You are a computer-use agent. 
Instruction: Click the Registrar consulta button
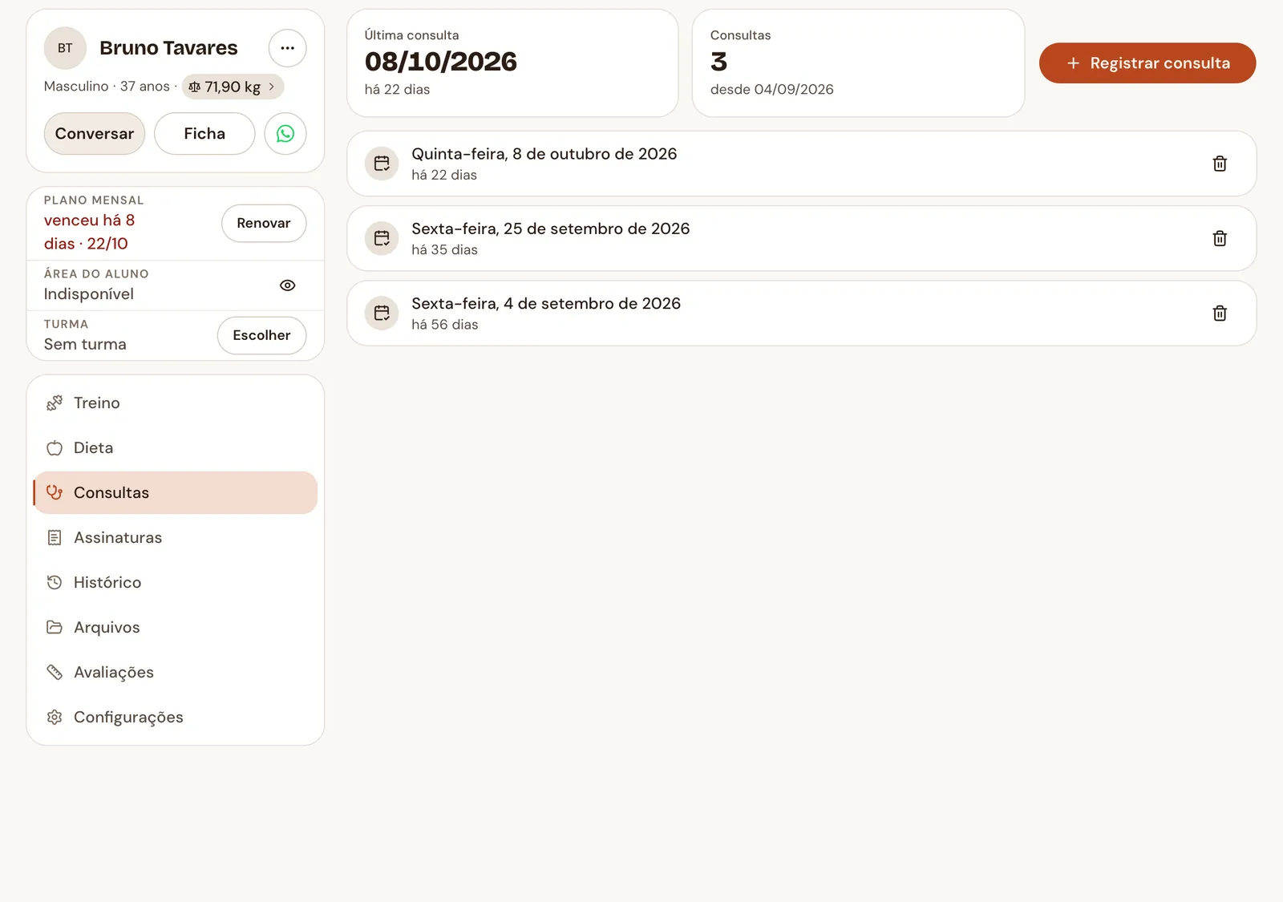tap(1147, 63)
